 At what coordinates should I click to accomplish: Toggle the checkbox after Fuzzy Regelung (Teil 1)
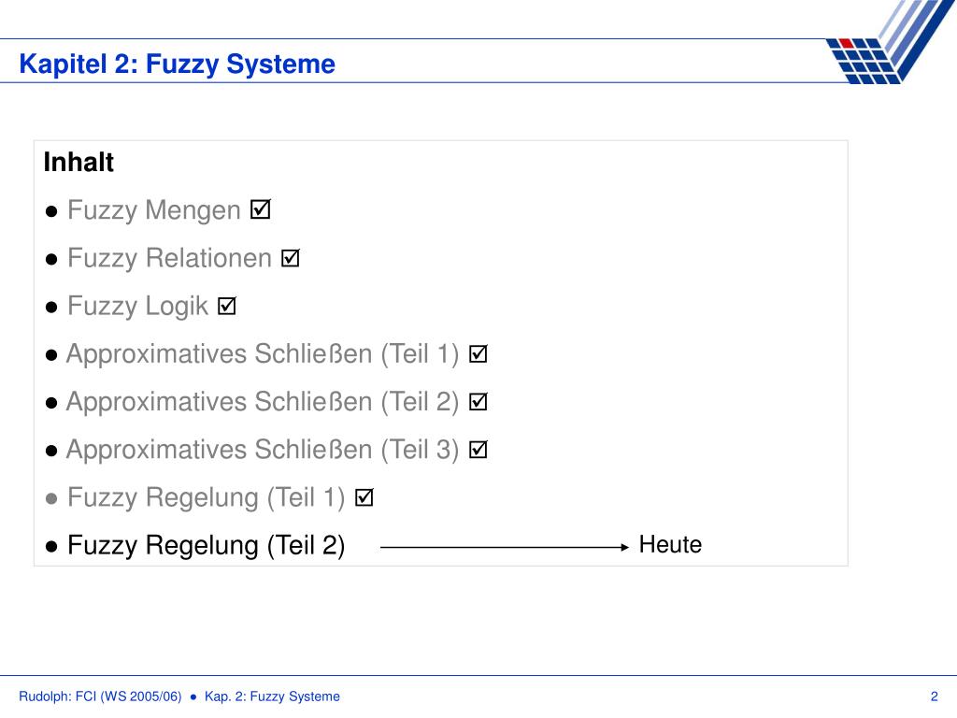point(364,497)
